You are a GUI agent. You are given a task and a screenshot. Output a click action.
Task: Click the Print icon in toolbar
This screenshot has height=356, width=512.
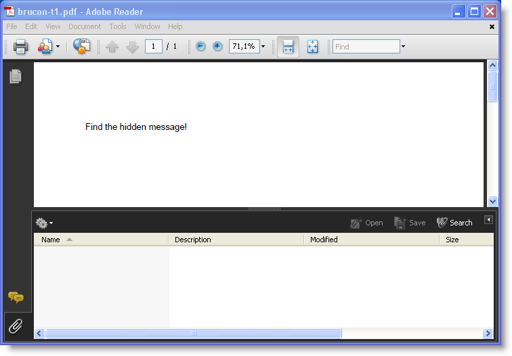(20, 47)
